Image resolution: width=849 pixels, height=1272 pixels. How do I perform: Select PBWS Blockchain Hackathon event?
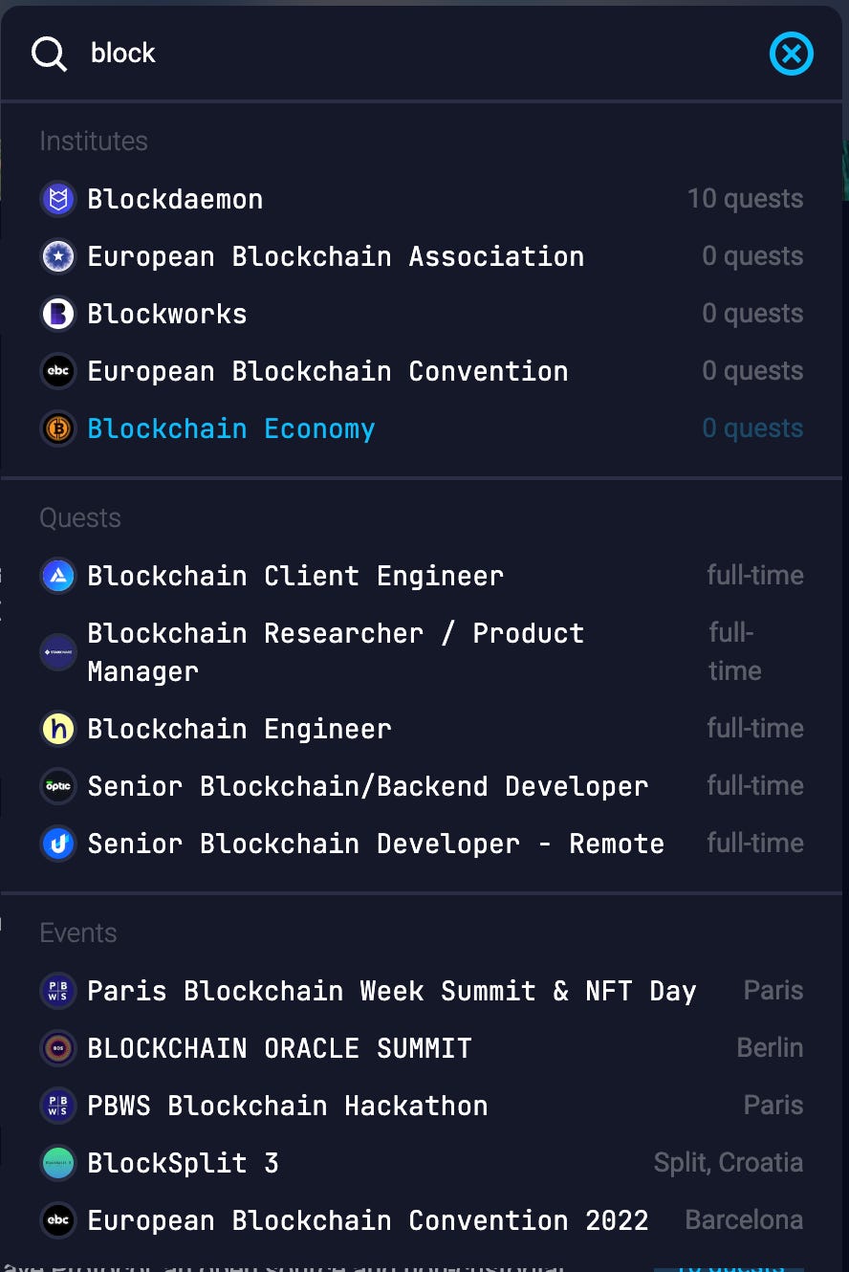(x=422, y=1106)
